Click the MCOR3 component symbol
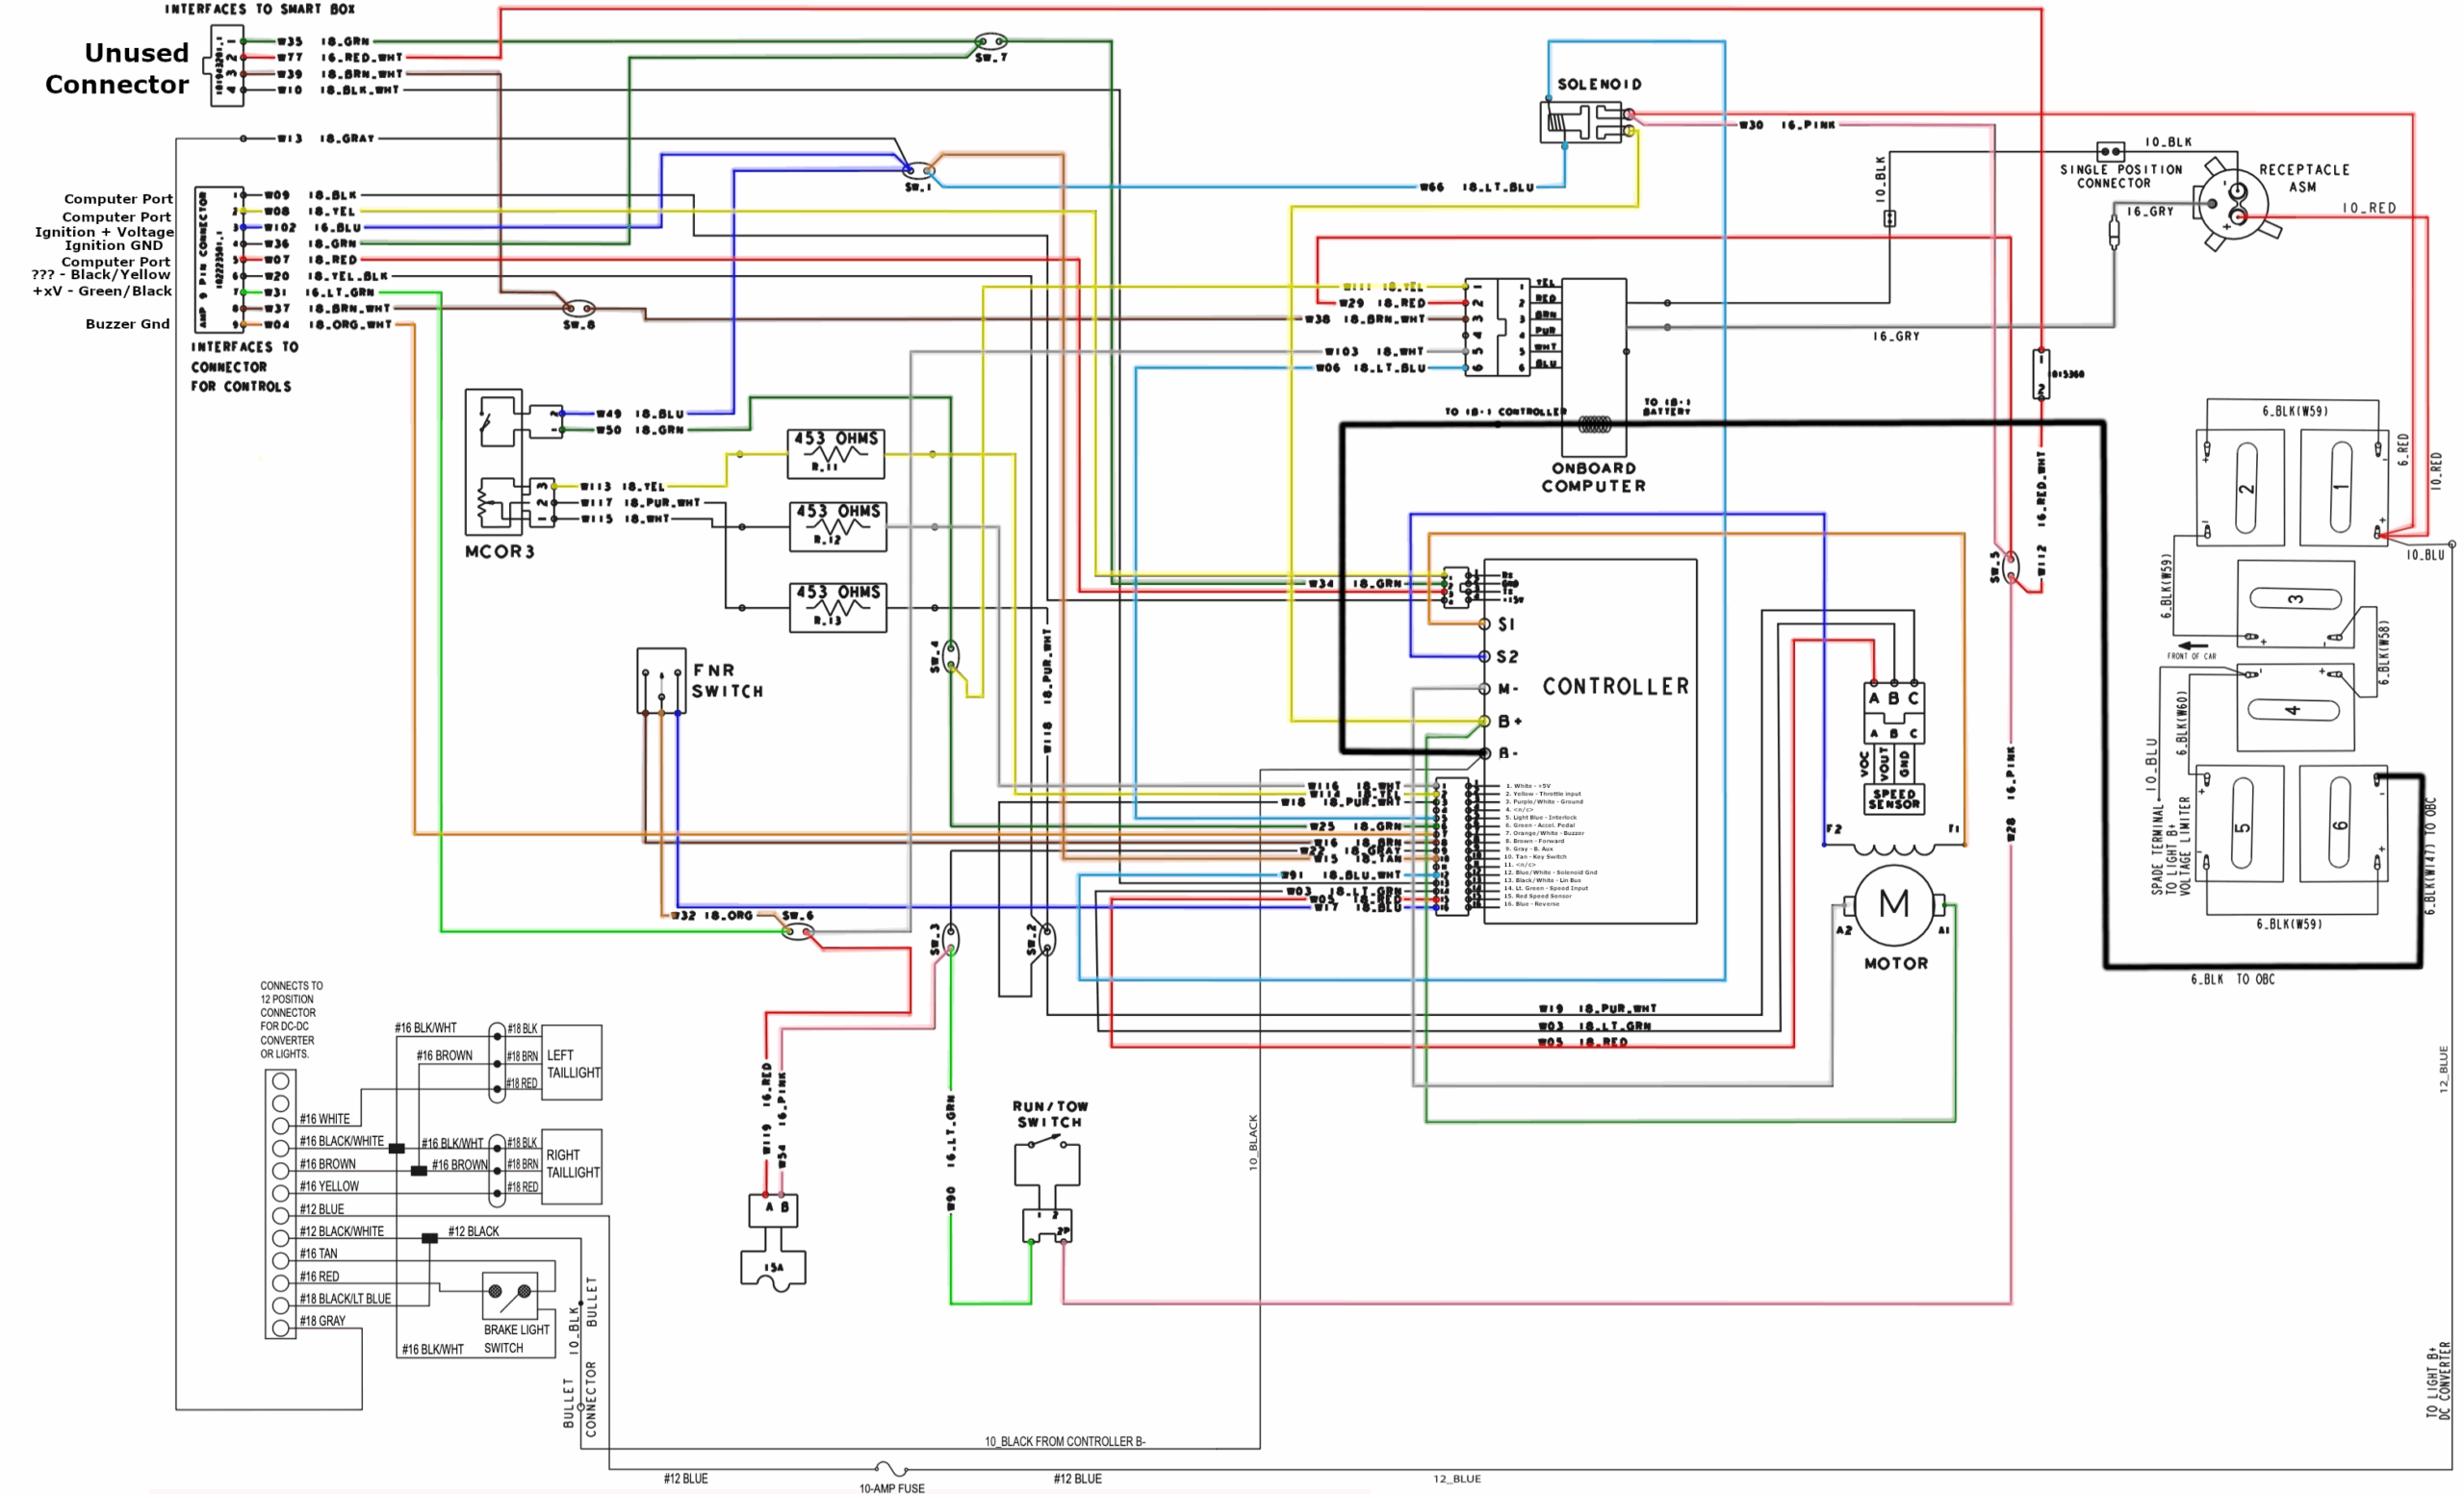Screen dimensions: 2464x1494 point(494,461)
